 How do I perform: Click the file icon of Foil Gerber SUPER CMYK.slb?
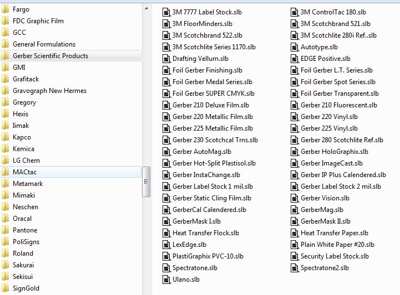(166, 94)
